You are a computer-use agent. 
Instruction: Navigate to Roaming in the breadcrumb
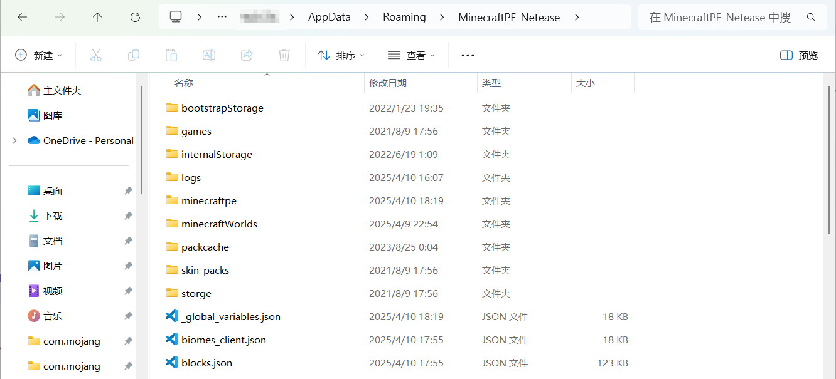405,18
